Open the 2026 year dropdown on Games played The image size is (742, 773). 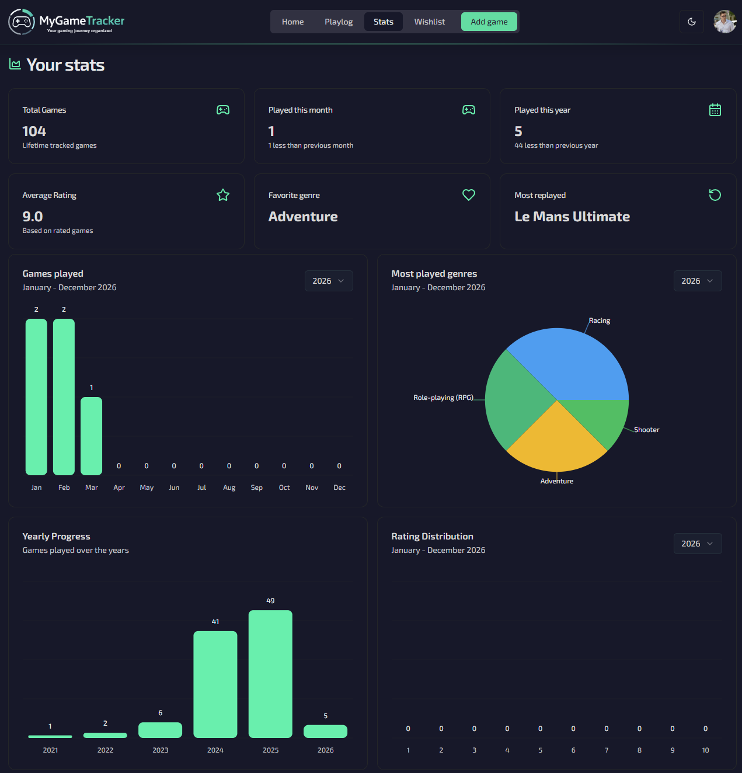pos(329,281)
